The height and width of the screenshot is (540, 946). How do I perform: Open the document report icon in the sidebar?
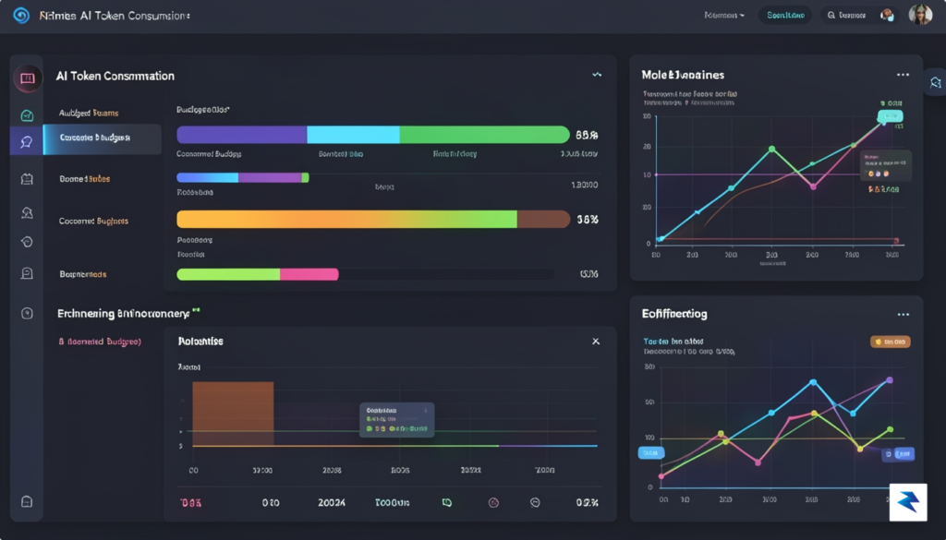(x=27, y=273)
